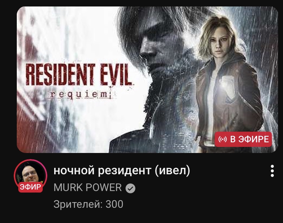Go to the MURK POWER channel name
The width and height of the screenshot is (283, 223).
tap(88, 188)
